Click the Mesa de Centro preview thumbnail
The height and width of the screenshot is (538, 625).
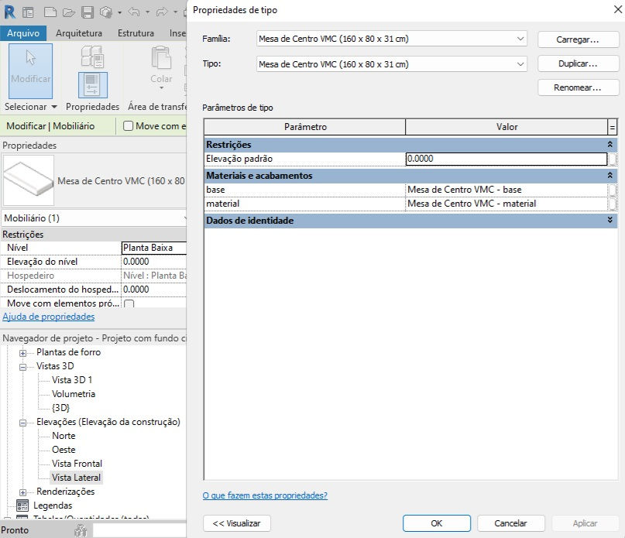(x=29, y=180)
